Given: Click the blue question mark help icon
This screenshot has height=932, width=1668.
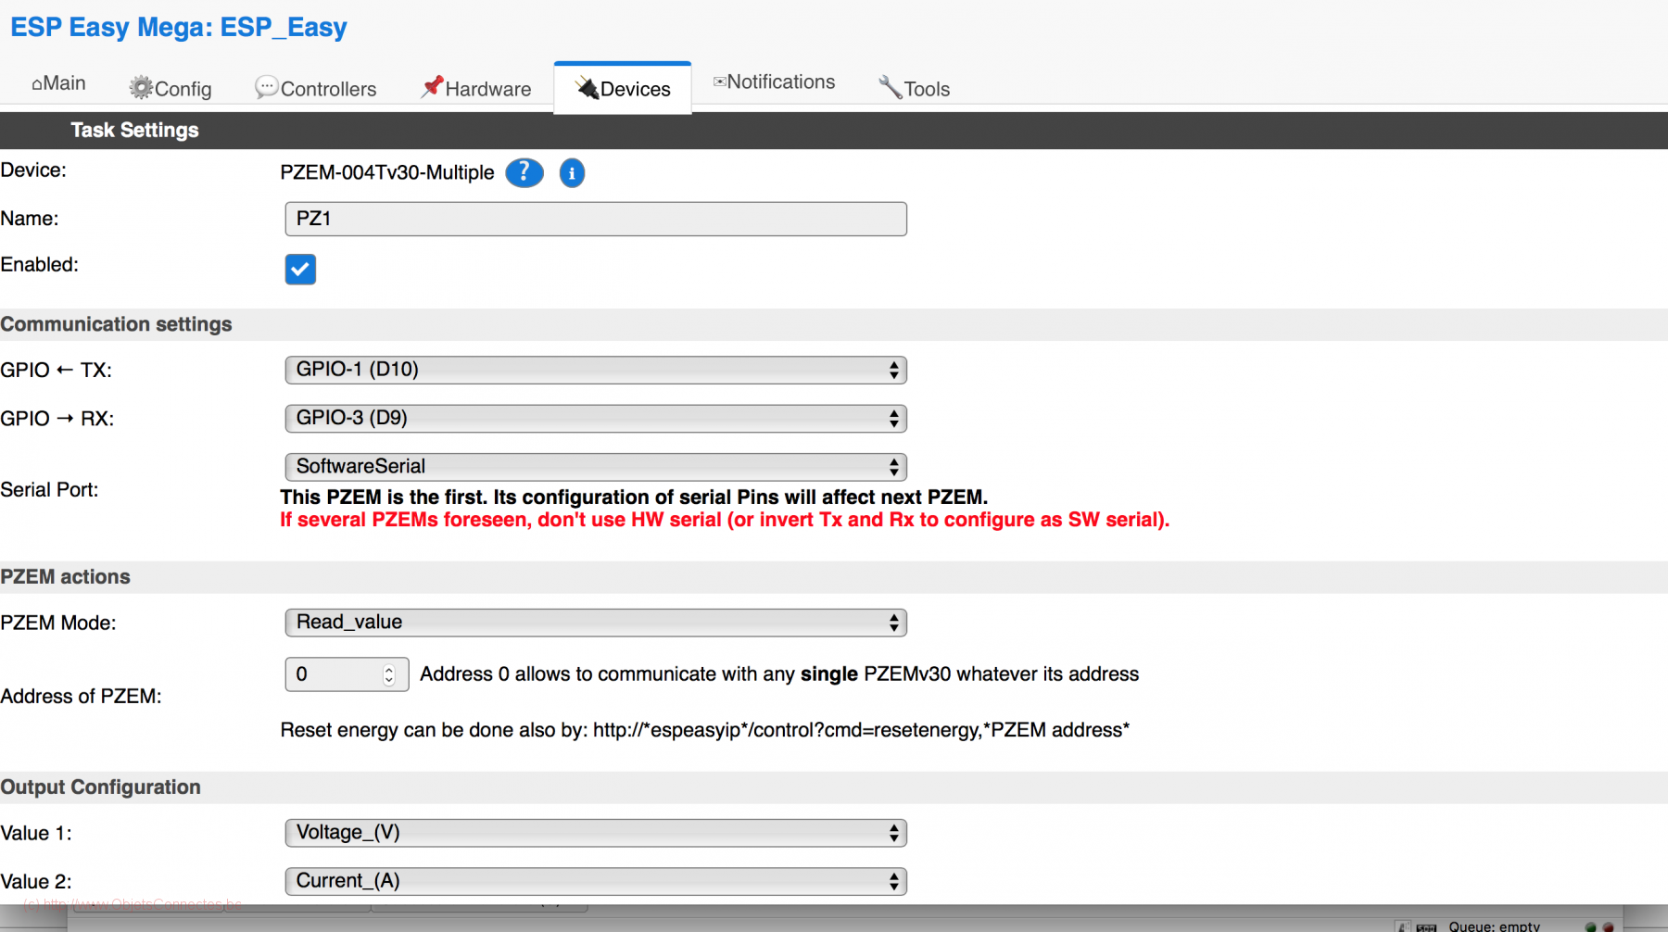Looking at the screenshot, I should coord(524,172).
